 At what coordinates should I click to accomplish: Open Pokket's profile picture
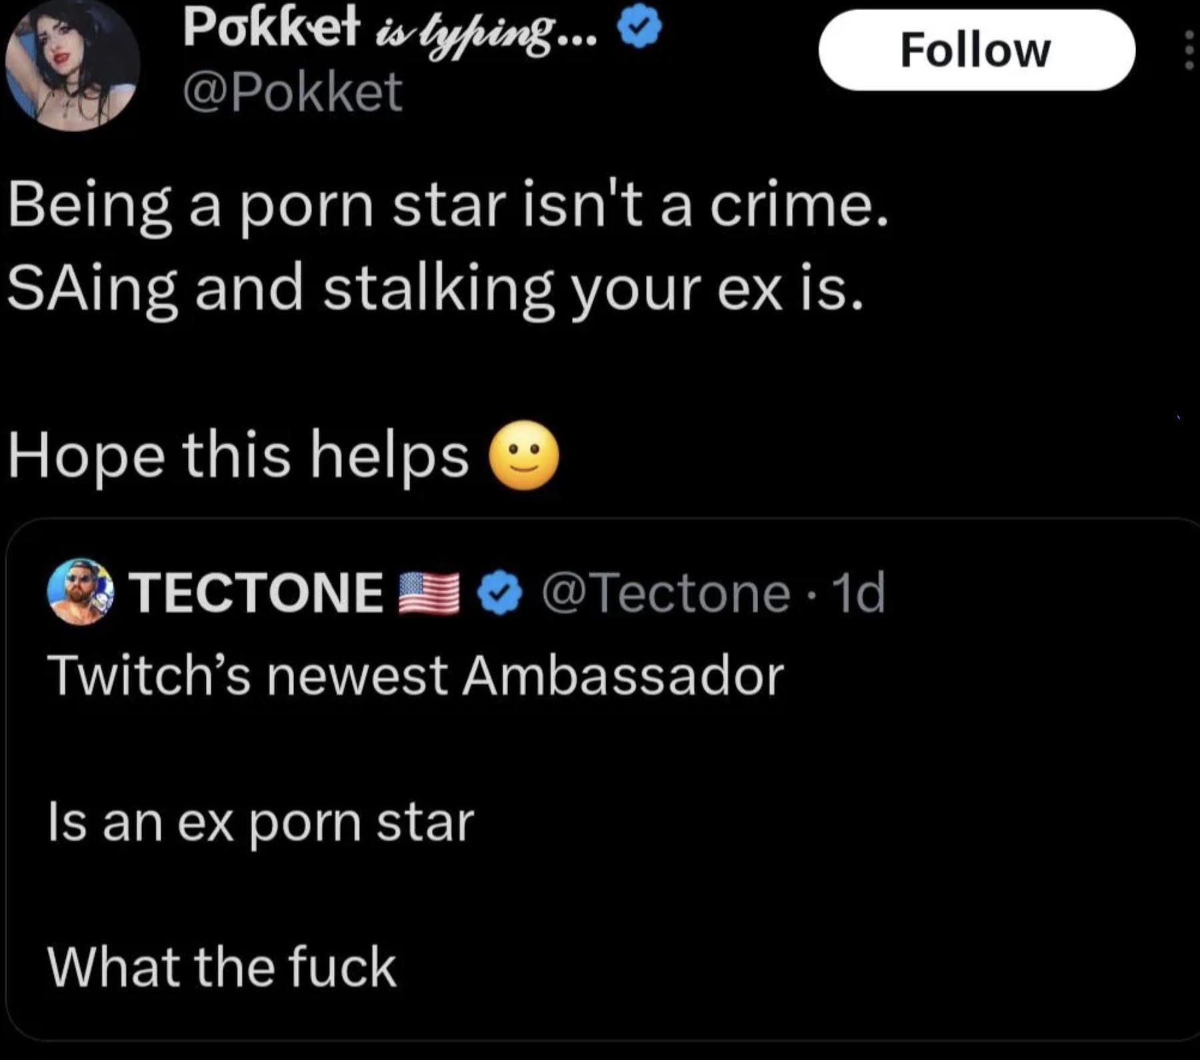point(72,65)
